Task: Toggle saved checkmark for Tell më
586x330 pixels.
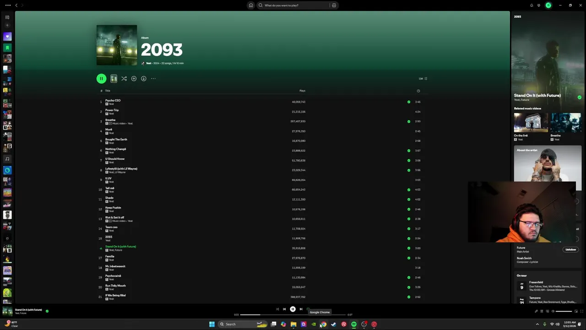Action: [x=409, y=189]
